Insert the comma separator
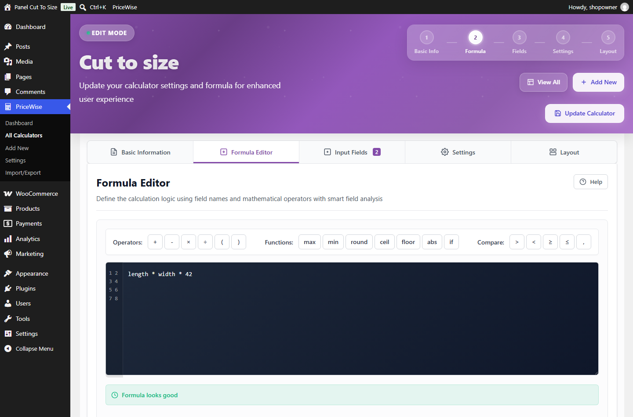Screen dimensions: 633x417 [584, 242]
